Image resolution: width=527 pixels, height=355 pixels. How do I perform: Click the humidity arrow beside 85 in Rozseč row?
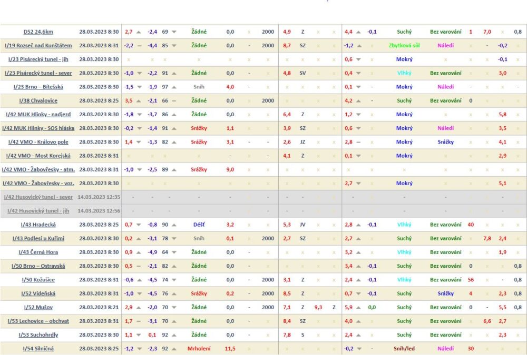[174, 46]
